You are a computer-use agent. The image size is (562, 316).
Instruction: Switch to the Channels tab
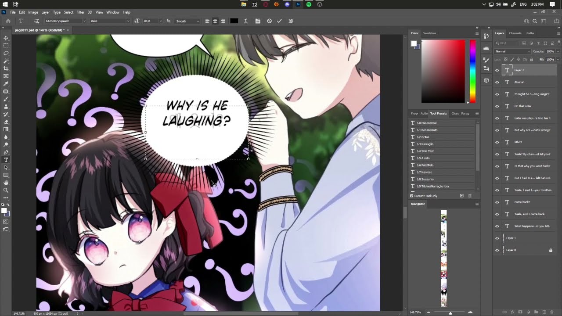pos(515,33)
